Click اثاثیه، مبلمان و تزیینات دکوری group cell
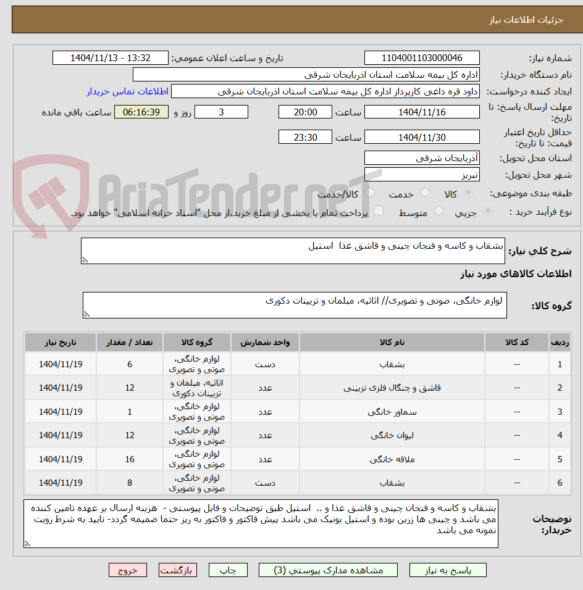The width and height of the screenshot is (583, 590). [197, 388]
